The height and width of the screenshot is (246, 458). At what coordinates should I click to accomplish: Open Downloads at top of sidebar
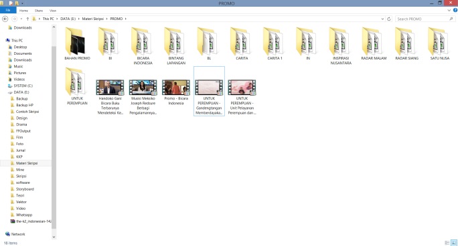(23, 27)
